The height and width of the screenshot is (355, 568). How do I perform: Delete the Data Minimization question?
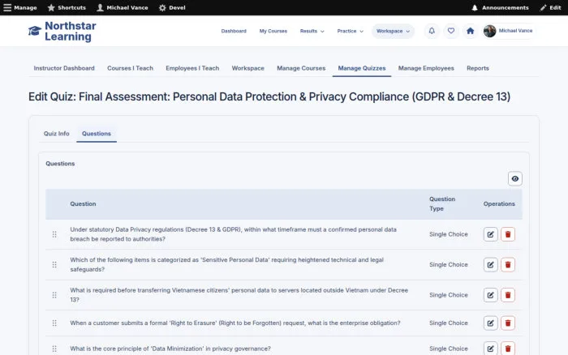click(507, 349)
